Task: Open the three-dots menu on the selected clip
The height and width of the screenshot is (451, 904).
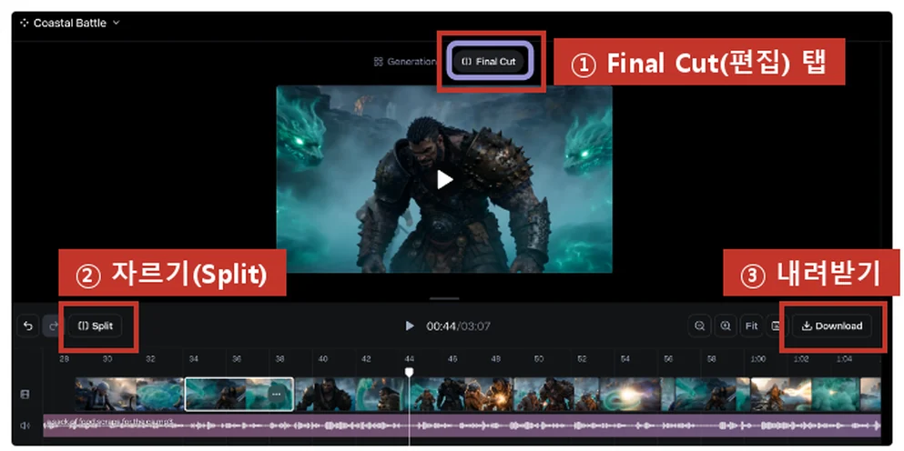Action: pyautogui.click(x=276, y=394)
